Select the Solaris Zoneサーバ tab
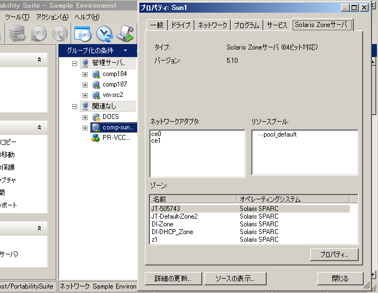The image size is (378, 293). [322, 25]
